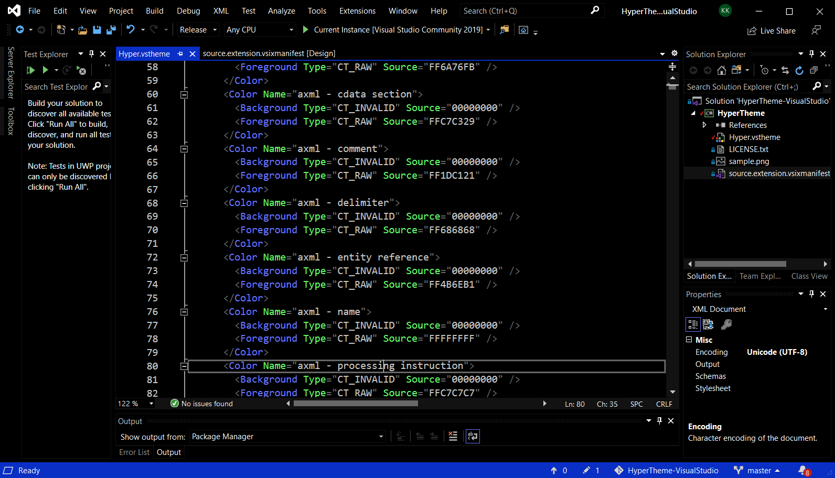The image size is (835, 478).
Task: Toggle the Output panel pin
Action: (x=659, y=420)
